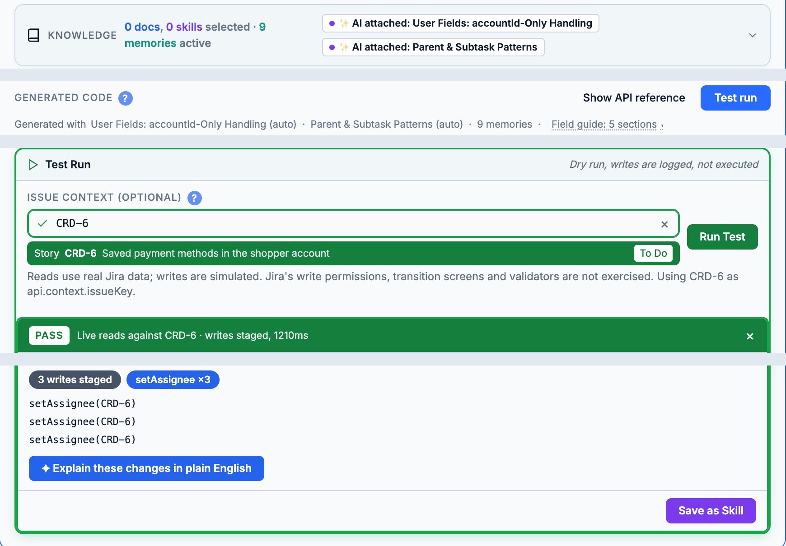The height and width of the screenshot is (546, 786).
Task: Select the AI attached Parent & Subtask Patterns chip
Action: tap(433, 47)
